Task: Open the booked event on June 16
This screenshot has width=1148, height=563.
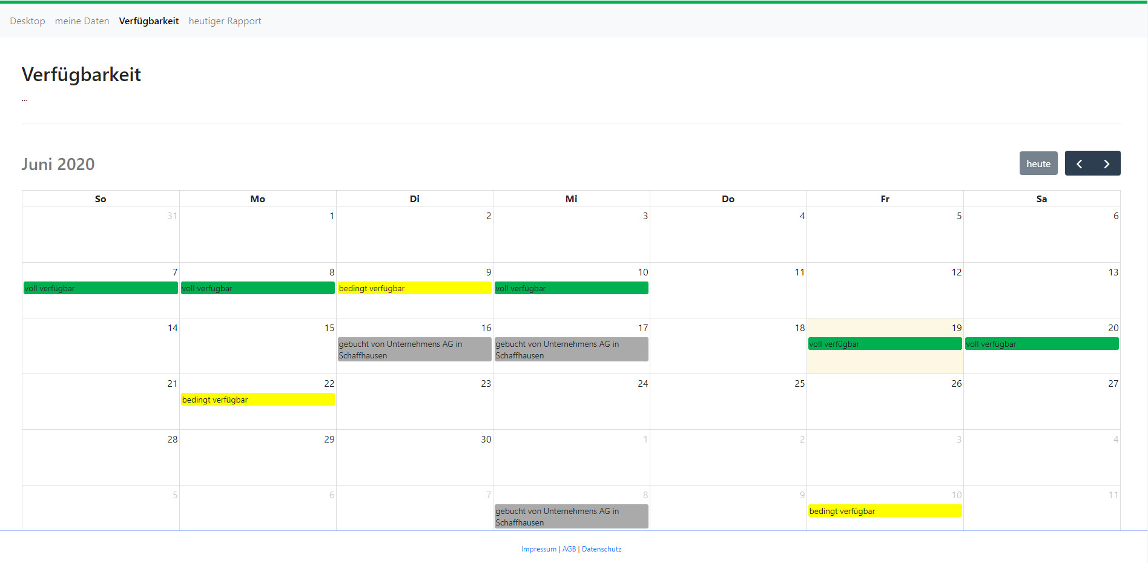Action: tap(414, 349)
